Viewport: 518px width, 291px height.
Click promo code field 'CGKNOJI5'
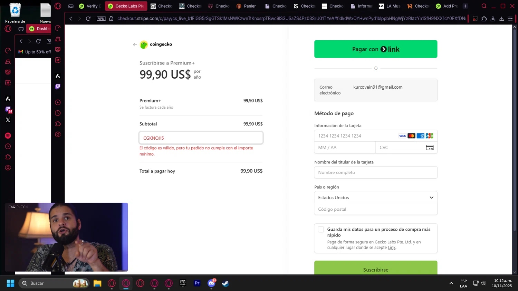point(201,138)
